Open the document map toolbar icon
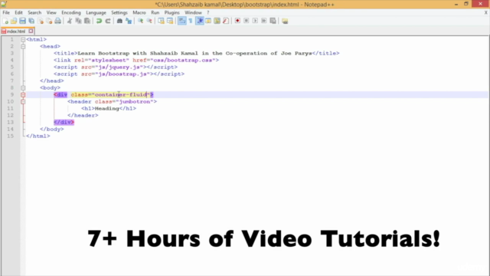This screenshot has height=276, width=490. (217, 21)
